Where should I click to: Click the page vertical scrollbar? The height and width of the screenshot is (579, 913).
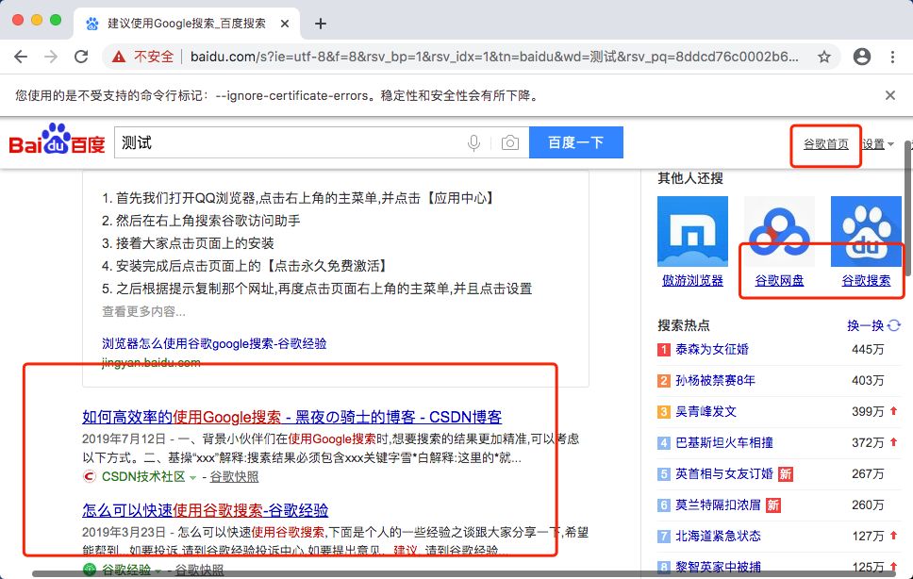click(x=908, y=209)
